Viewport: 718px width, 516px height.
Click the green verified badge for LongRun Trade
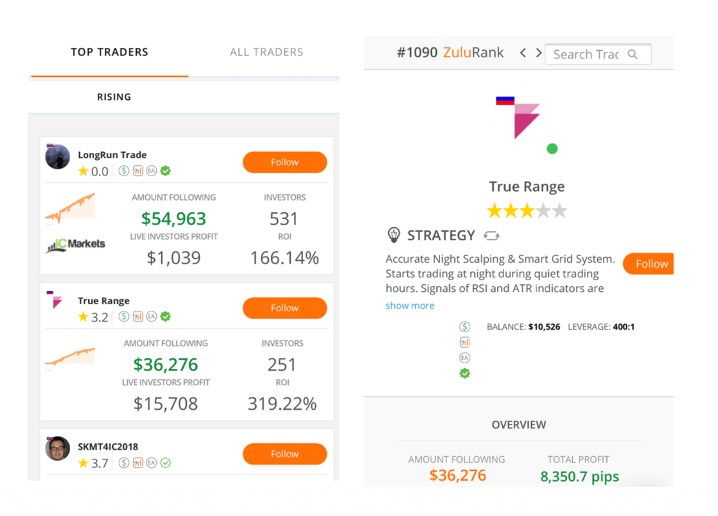coord(165,171)
